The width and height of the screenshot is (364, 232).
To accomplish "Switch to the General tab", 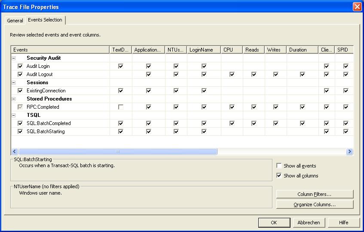I will coord(15,21).
